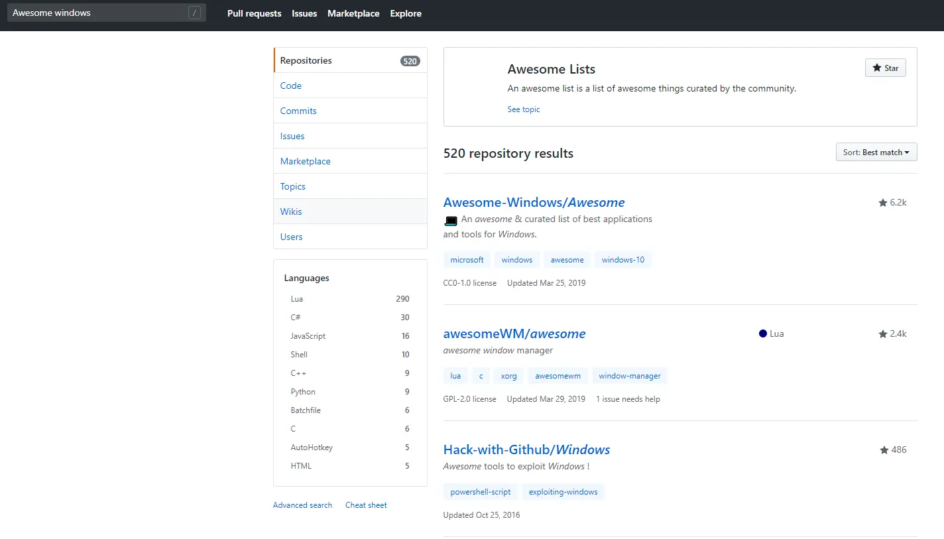Open the Sort: Best match dropdown
The image size is (944, 539).
(876, 152)
